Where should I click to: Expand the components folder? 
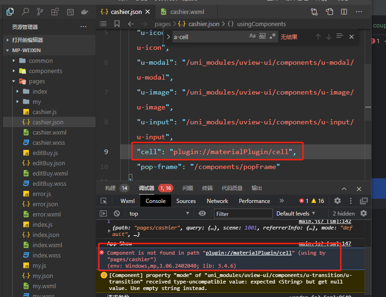[x=14, y=71]
